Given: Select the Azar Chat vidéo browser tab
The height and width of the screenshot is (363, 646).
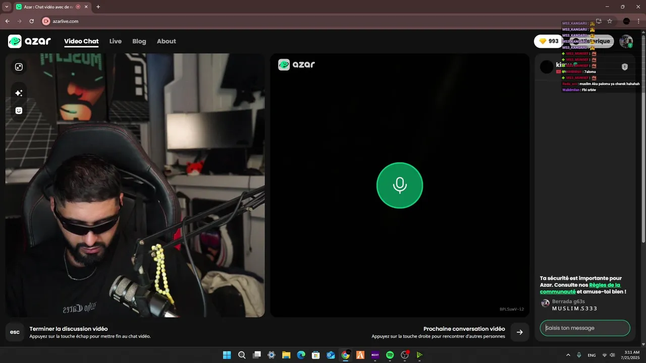Looking at the screenshot, I should coord(52,7).
